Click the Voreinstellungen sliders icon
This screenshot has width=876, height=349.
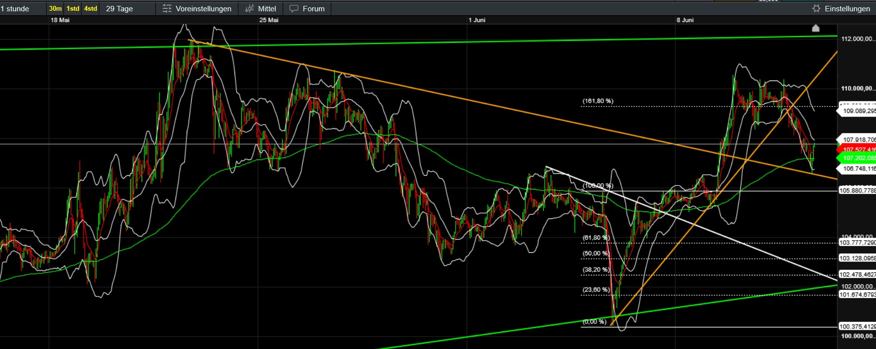pos(167,9)
